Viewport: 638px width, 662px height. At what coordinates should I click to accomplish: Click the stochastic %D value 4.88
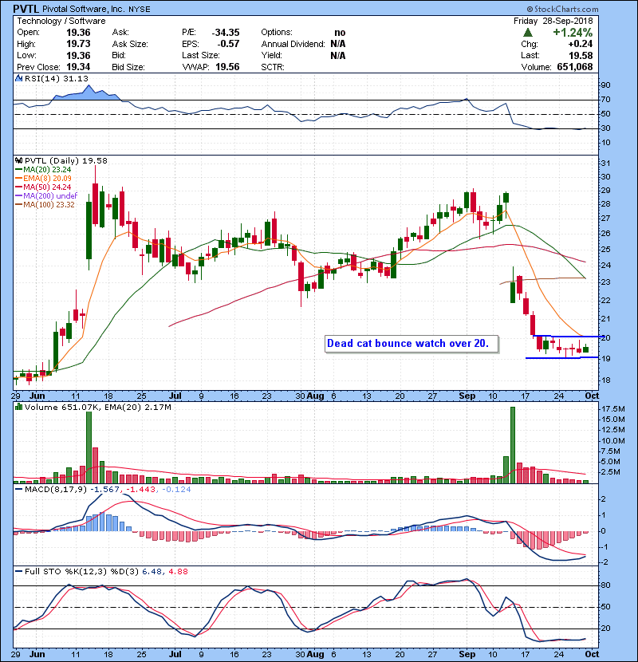[178, 572]
